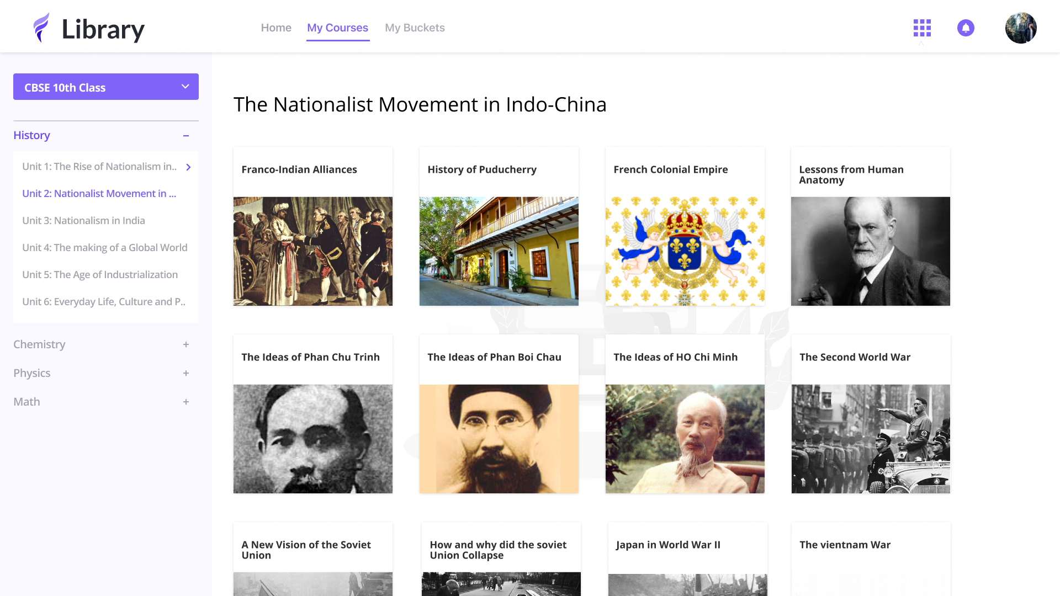Collapse the History subject section

[186, 136]
